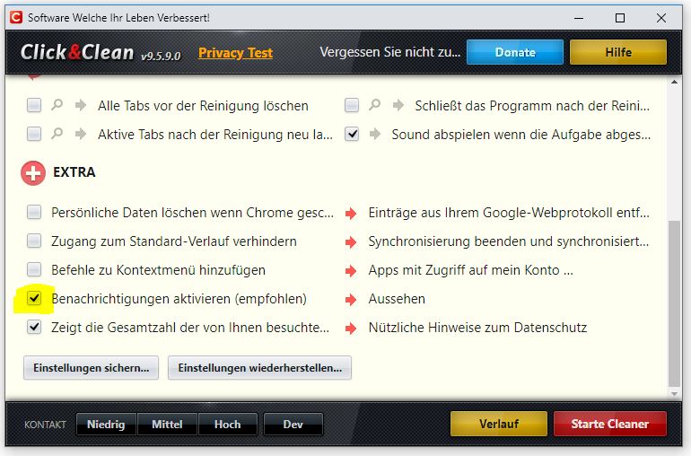Click the scroll-down arrow of the settings list
Viewport: 691px width, 456px height.
point(674,394)
